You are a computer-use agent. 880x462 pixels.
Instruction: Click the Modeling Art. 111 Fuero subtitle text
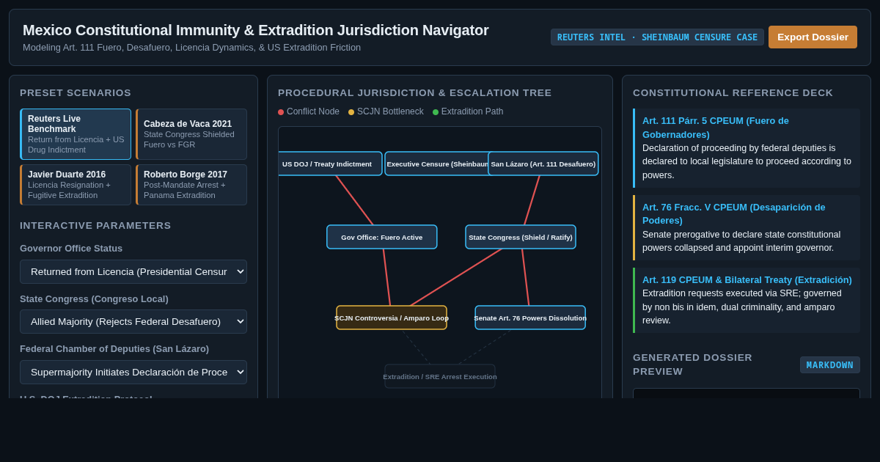tap(191, 48)
